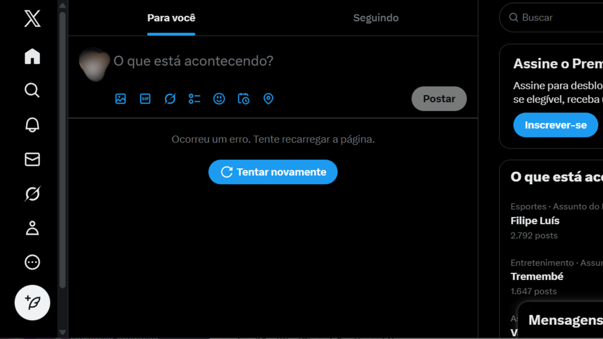Screen dimensions: 603x339
Task: Click the Inscrever-se Premium button
Action: pyautogui.click(x=556, y=125)
